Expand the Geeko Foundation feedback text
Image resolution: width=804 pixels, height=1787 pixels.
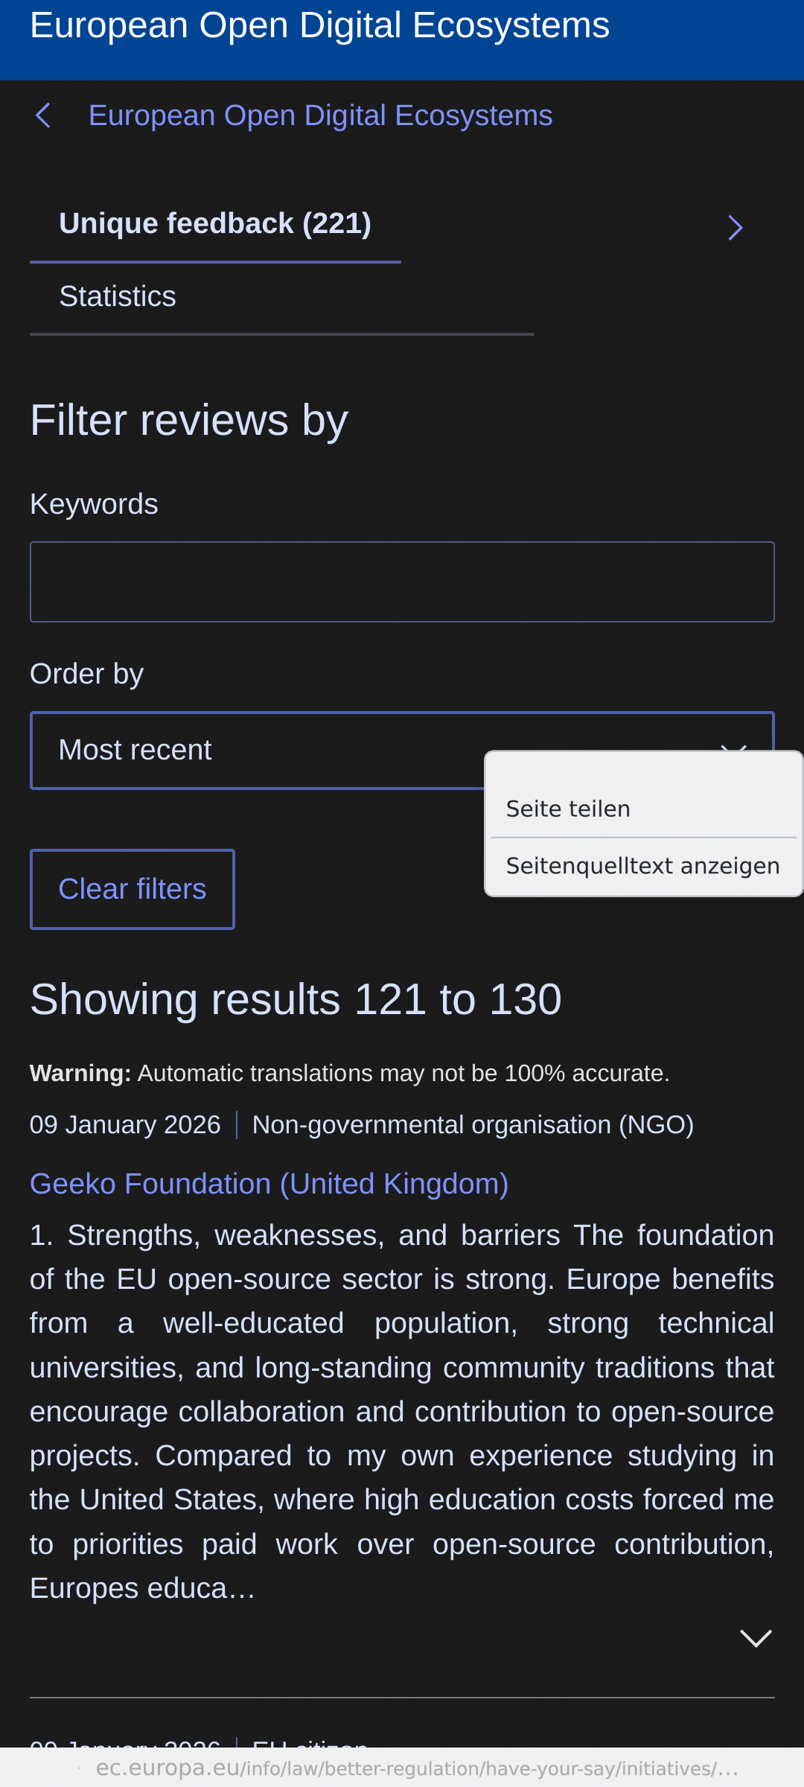tap(756, 1638)
